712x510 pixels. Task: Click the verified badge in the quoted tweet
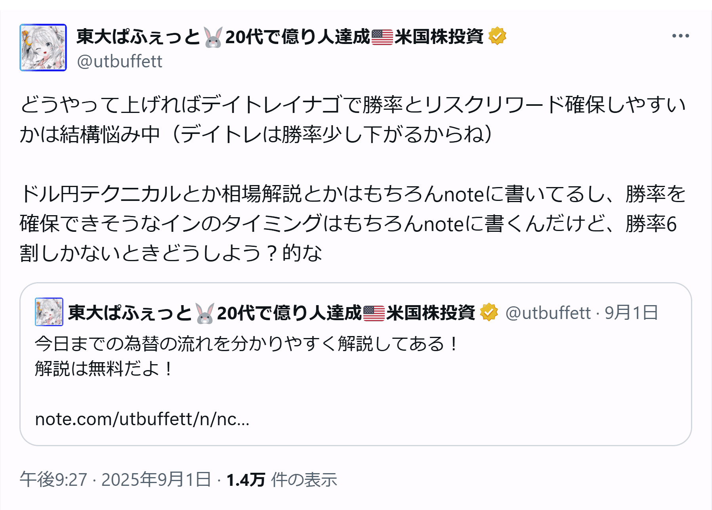click(x=489, y=313)
